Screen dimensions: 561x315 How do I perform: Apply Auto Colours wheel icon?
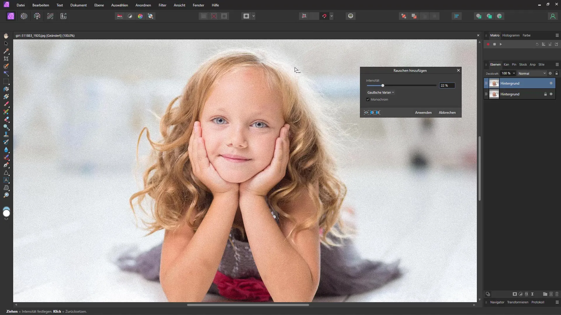140,16
